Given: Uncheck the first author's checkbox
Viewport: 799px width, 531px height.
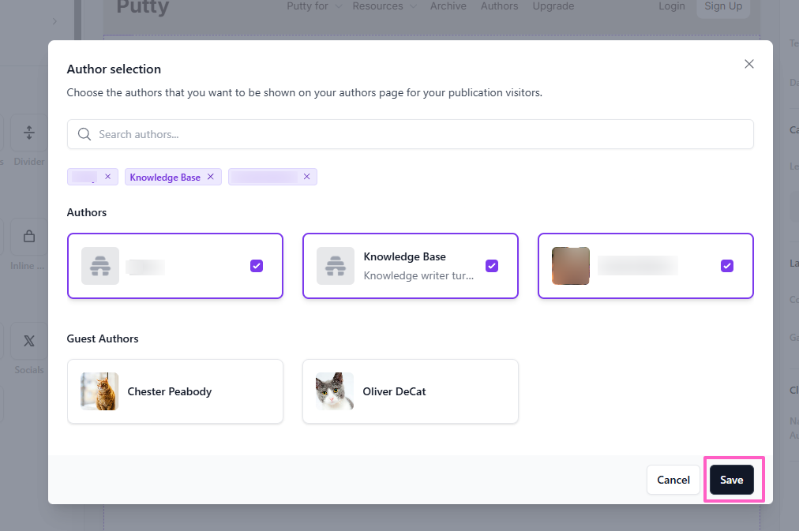Looking at the screenshot, I should click(257, 266).
